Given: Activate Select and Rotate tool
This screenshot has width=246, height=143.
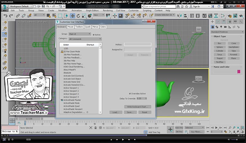Looking at the screenshot, I should tap(78, 16).
